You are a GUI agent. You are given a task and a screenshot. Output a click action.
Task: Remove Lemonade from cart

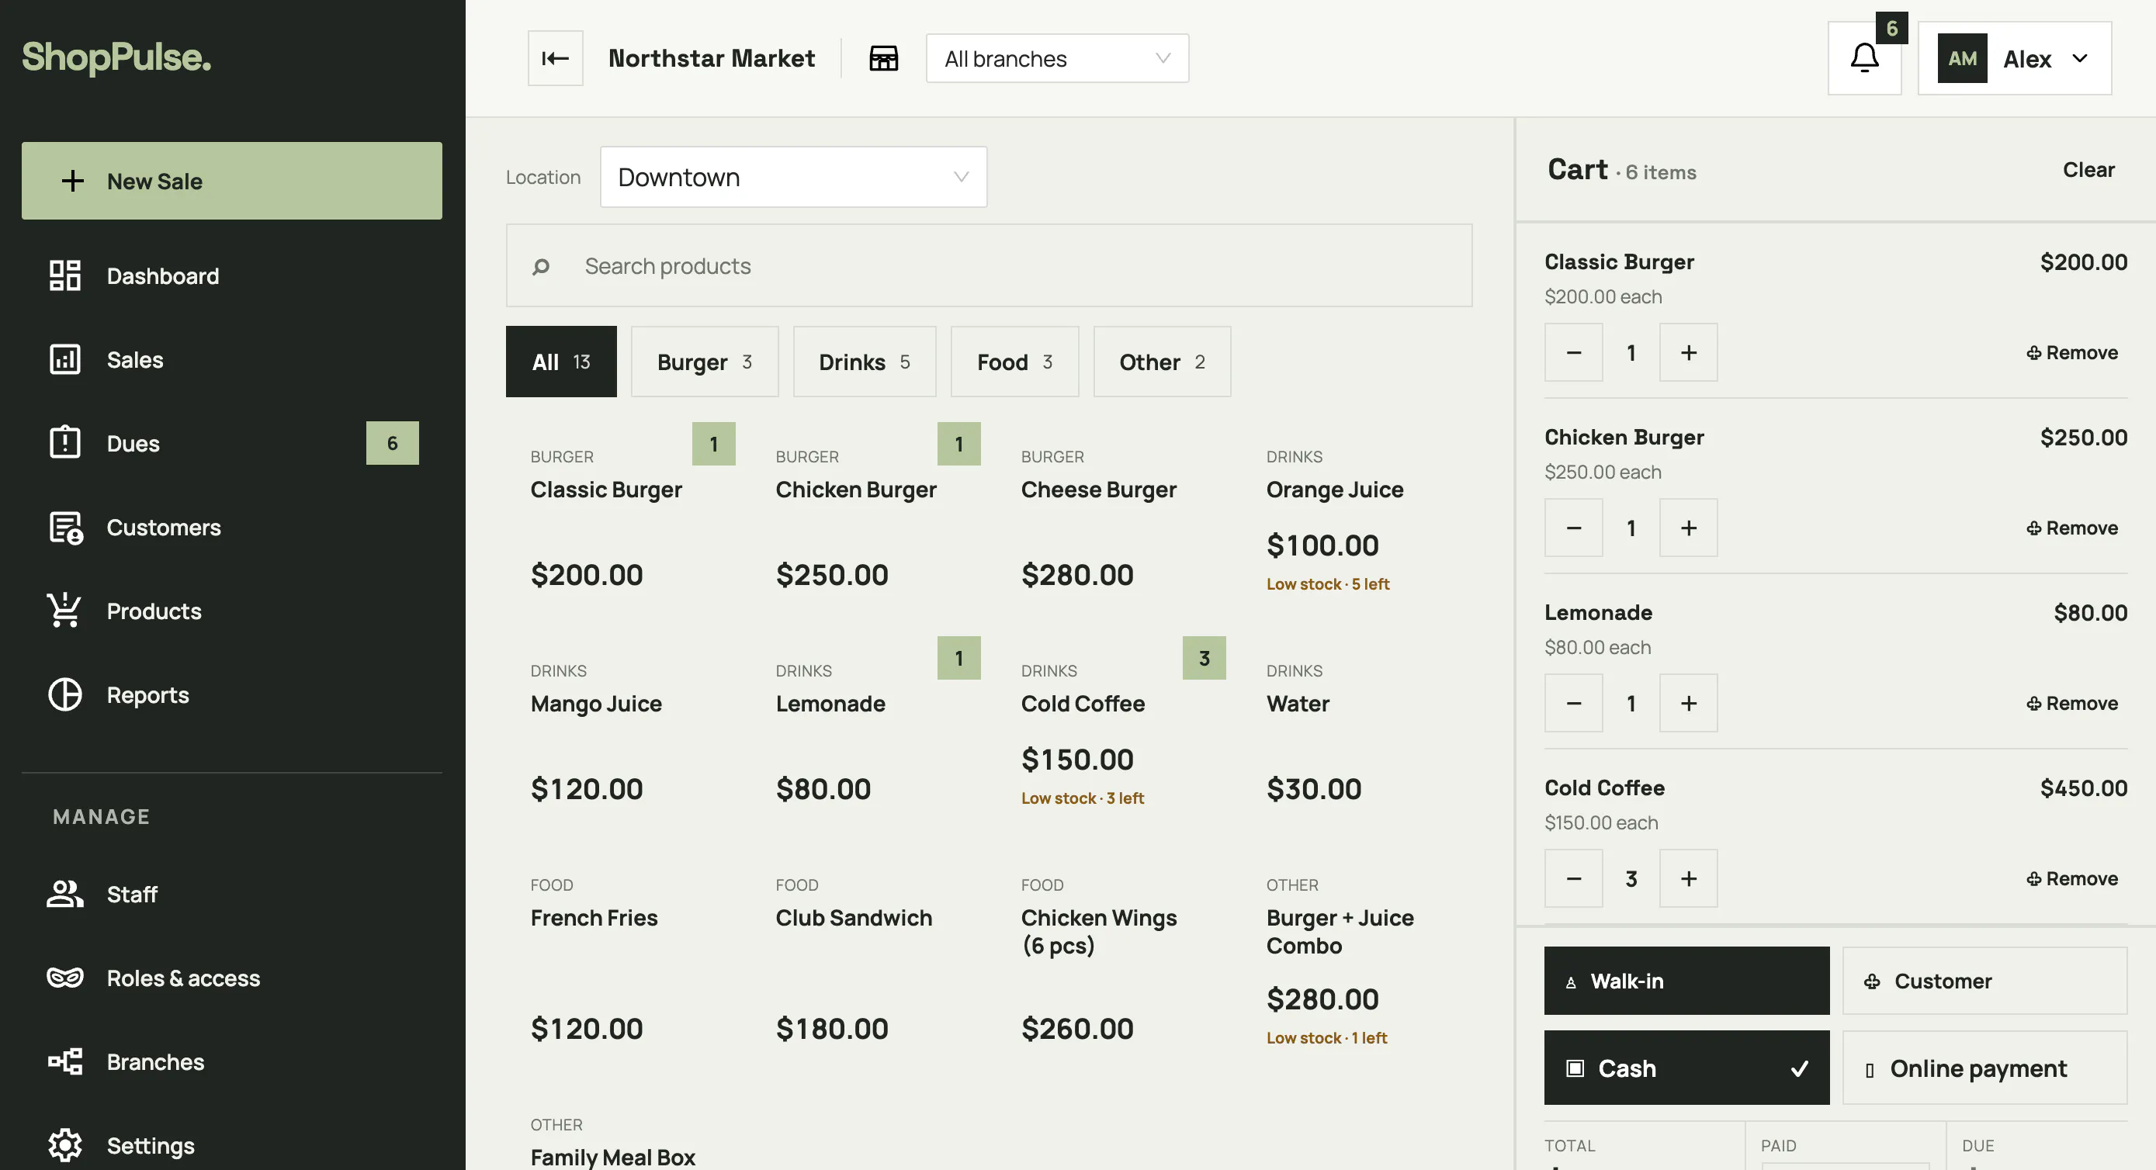[2071, 703]
